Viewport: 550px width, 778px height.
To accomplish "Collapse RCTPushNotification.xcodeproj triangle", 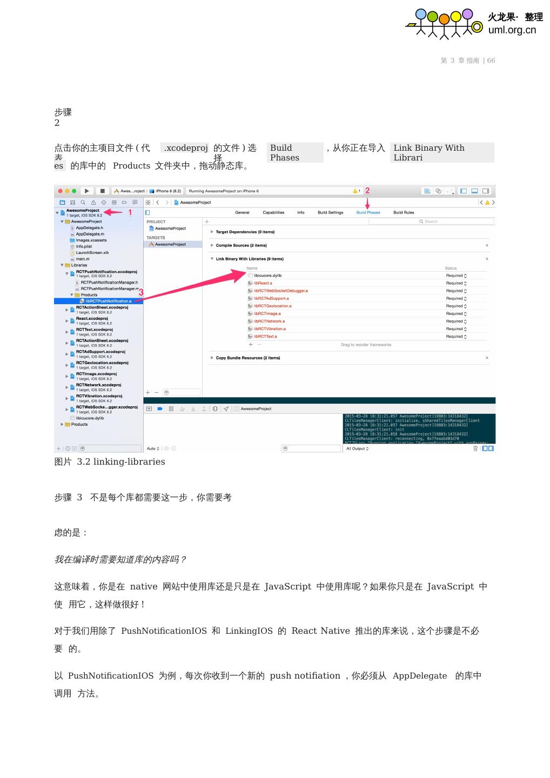I will (67, 274).
